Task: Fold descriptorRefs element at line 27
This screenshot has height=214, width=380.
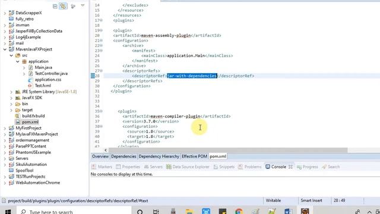Action: point(102,71)
